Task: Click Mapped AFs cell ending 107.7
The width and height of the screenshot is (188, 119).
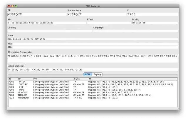Action: pos(103,98)
